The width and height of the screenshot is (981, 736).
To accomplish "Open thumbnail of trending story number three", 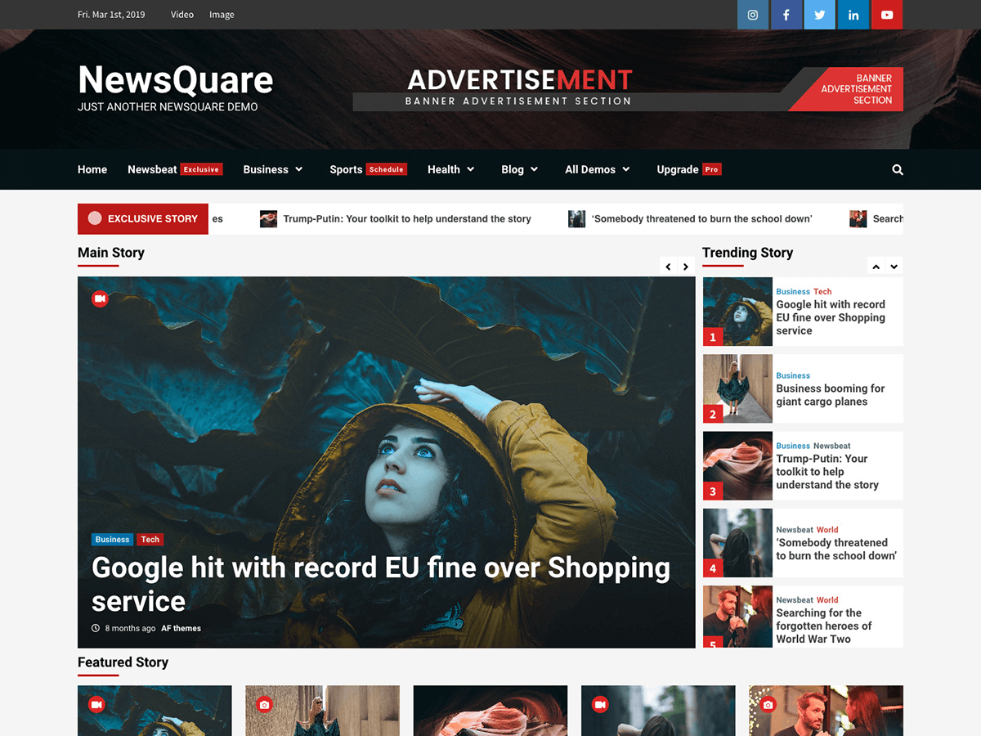I will 737,466.
